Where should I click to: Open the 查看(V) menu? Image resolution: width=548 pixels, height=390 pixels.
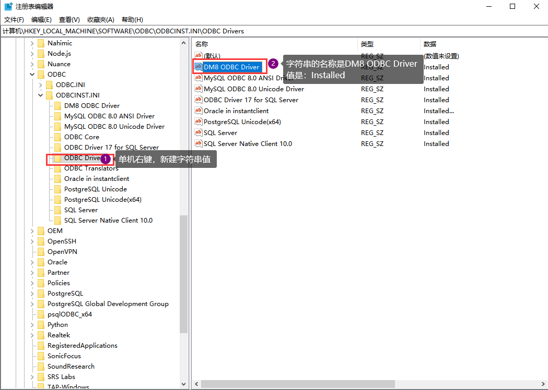[x=69, y=19]
